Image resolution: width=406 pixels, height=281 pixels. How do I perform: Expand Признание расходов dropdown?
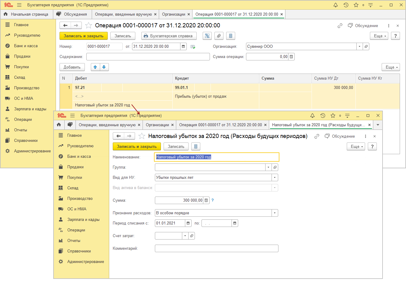275,213
